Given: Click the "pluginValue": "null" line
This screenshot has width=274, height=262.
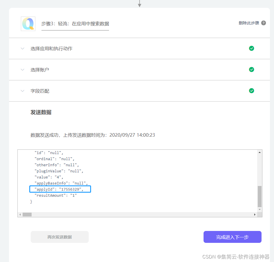Looking at the screenshot, I should (59, 171).
